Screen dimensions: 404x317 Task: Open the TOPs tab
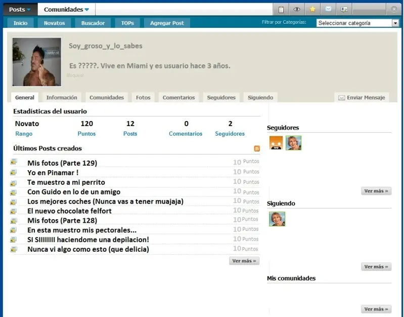click(x=127, y=23)
